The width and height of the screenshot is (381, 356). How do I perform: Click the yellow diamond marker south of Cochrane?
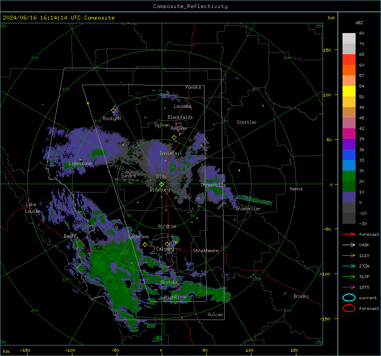click(145, 244)
